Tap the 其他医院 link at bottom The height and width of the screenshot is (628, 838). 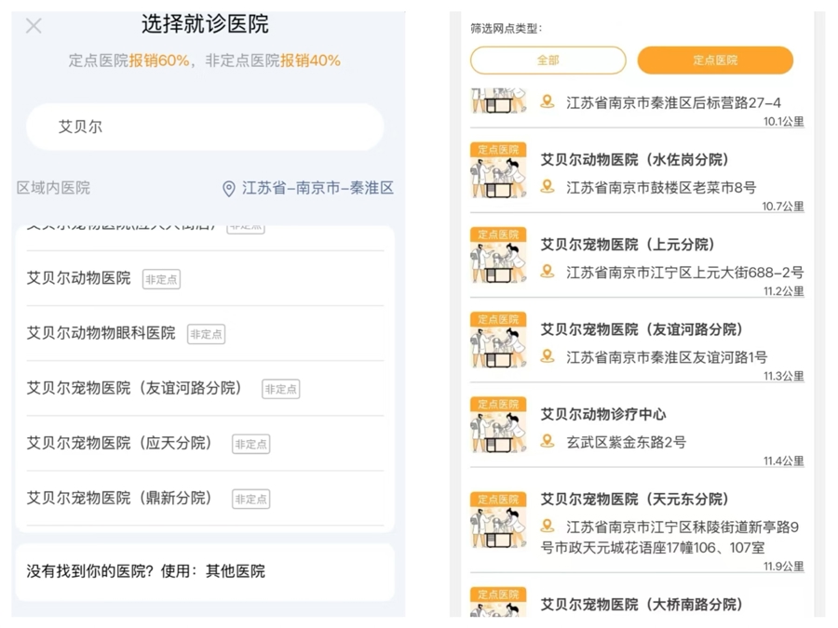(x=236, y=571)
